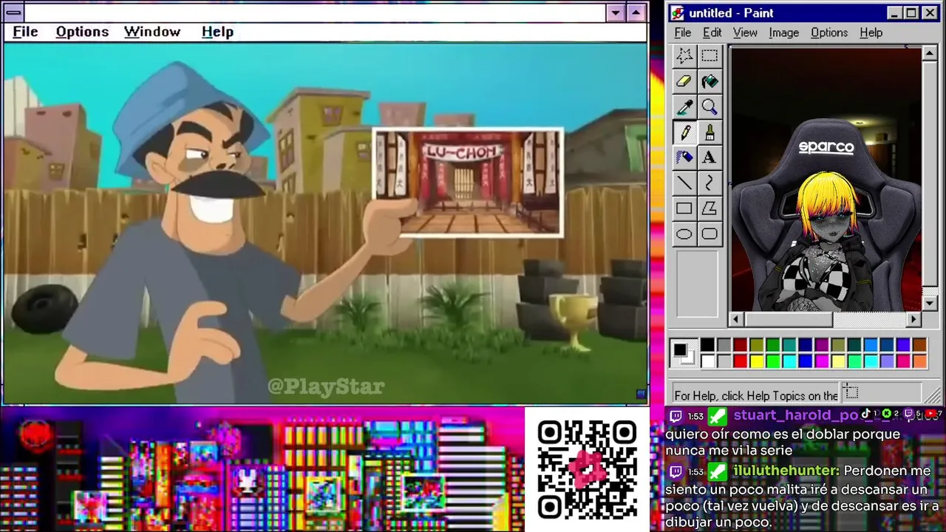Activate the Pick Color eyedropper tool

684,107
